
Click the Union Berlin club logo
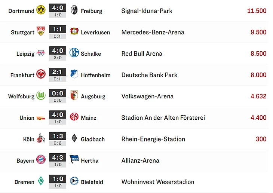(41, 117)
